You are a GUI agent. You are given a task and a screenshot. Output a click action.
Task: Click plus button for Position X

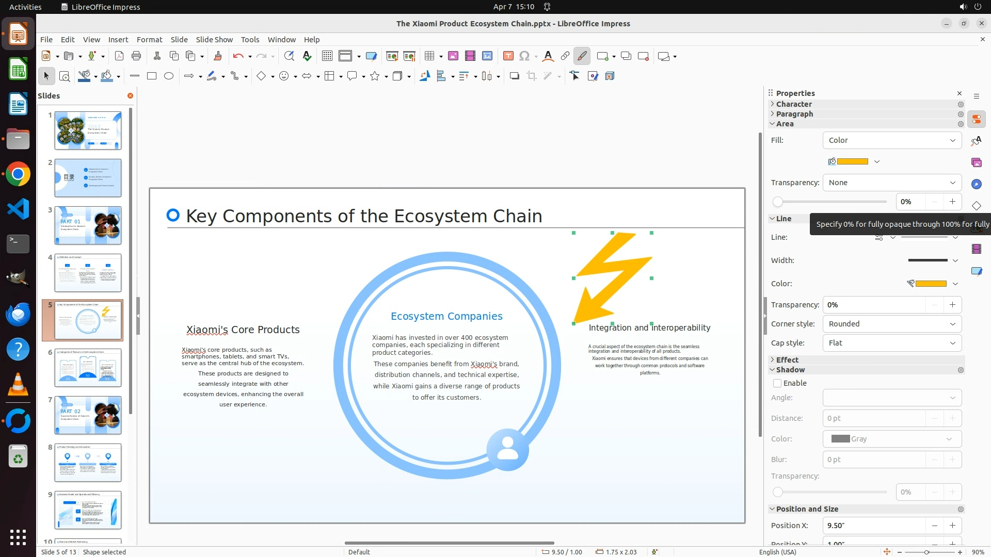[952, 526]
